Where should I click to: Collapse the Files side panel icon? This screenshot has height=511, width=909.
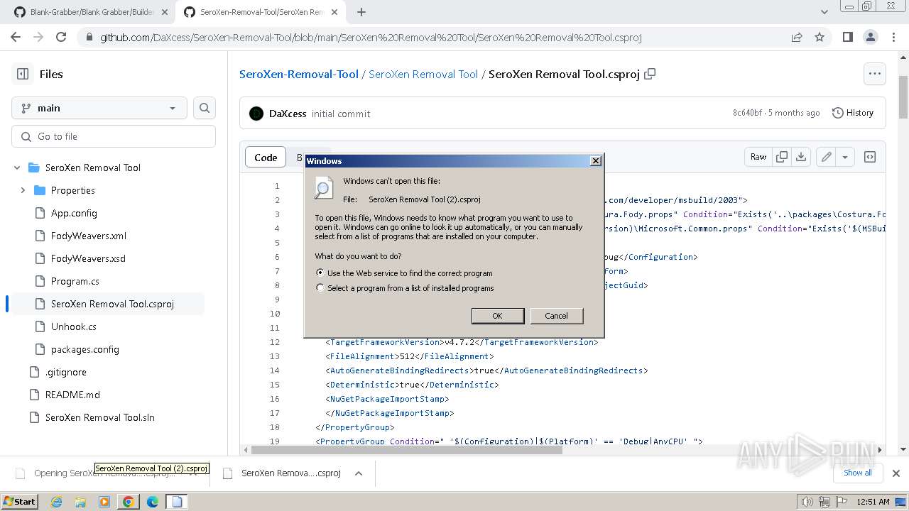point(23,74)
